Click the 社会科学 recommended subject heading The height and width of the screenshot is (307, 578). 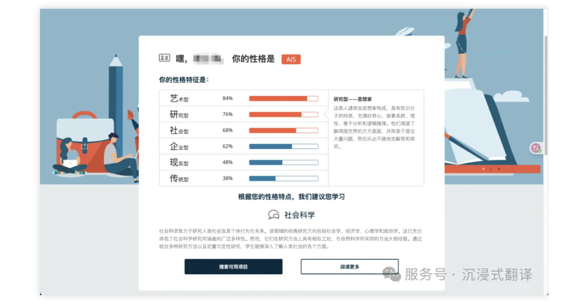click(x=299, y=215)
